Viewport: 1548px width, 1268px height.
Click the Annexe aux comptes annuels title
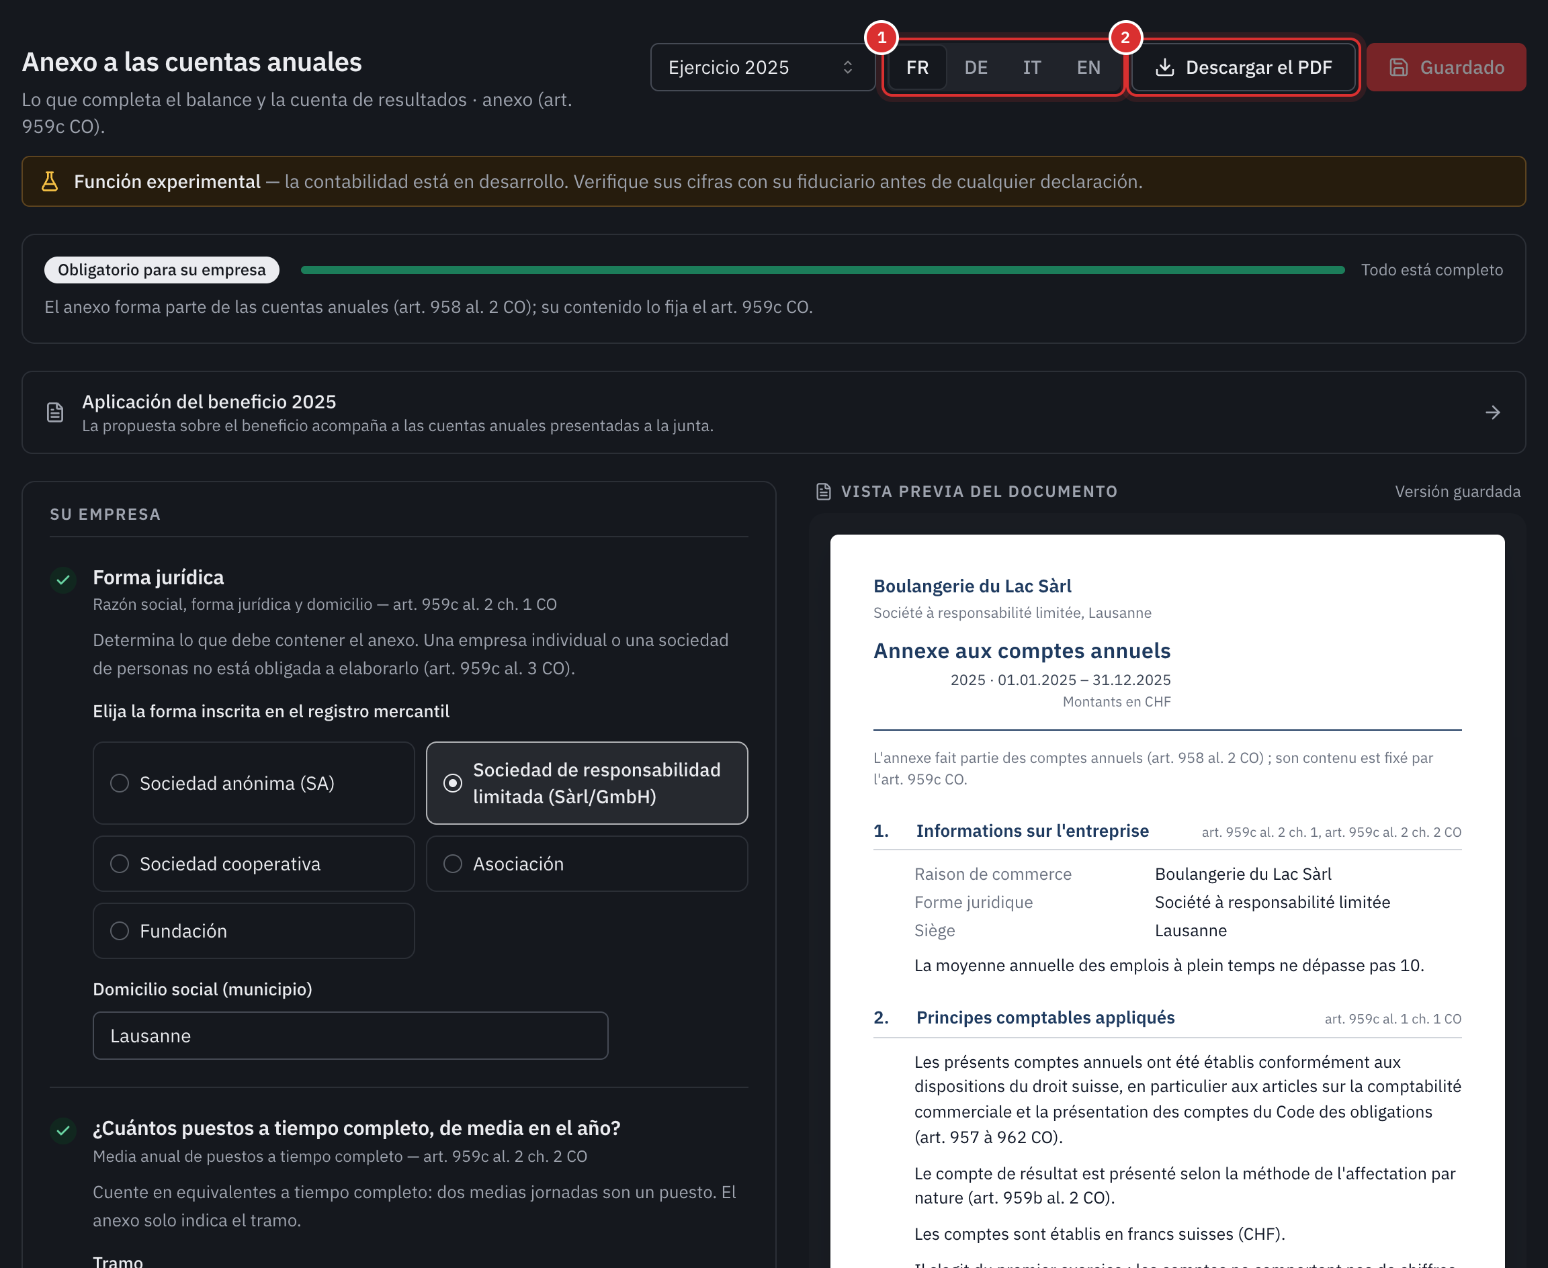pyautogui.click(x=1021, y=650)
